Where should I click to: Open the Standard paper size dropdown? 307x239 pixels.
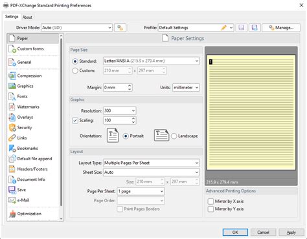click(x=152, y=61)
